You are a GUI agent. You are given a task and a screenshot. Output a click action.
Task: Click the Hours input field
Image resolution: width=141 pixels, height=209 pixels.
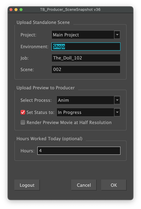coord(79,150)
